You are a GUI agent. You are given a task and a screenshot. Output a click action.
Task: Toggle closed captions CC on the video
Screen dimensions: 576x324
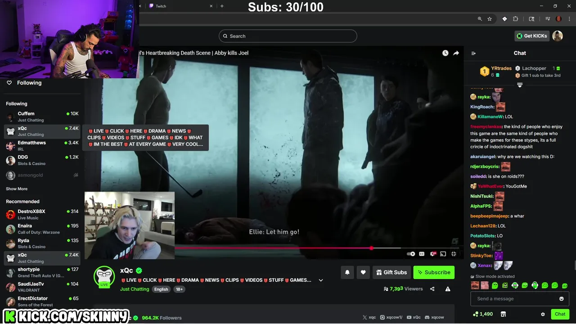point(422,254)
